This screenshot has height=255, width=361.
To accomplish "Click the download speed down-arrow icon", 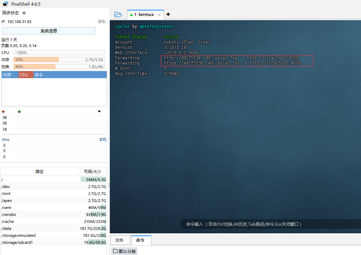I will point(19,112).
